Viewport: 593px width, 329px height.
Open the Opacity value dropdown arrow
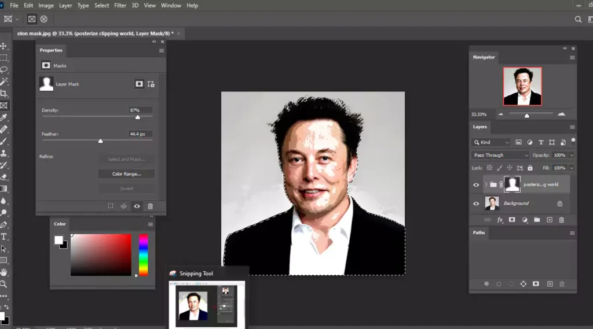[572, 155]
